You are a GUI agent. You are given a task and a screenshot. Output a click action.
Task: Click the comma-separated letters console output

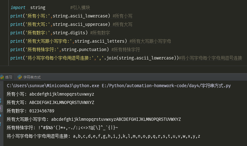(x=137, y=136)
